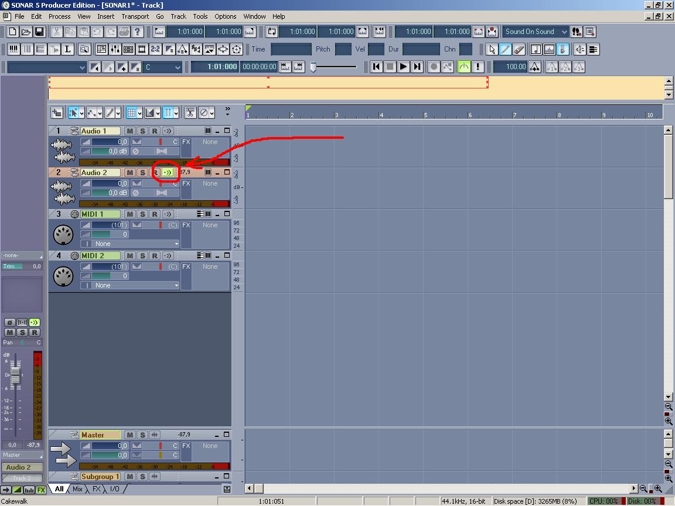Open the key C dropdown
The image size is (675, 506).
point(162,67)
